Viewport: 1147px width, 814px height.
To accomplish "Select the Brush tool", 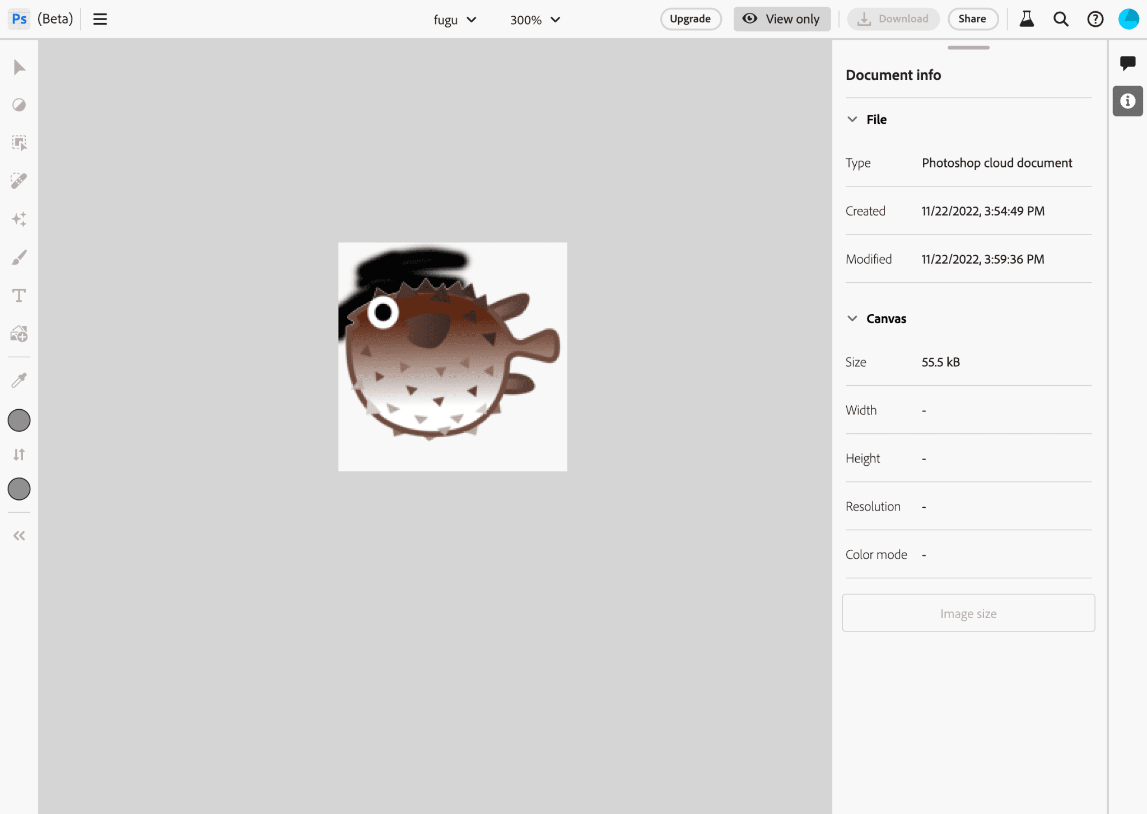I will 20,257.
